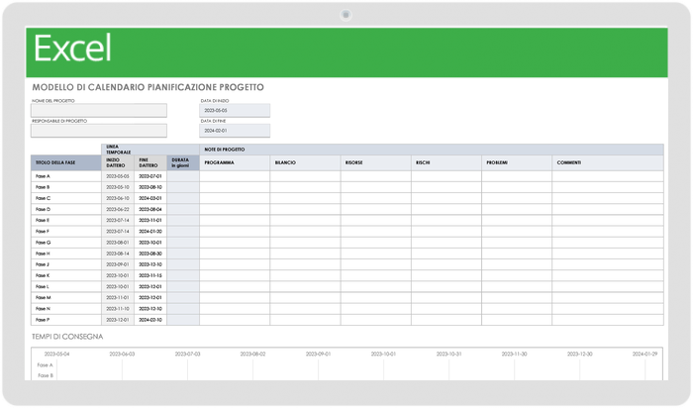Select the 'Programma' column header
Viewport: 693px width, 408px height.
pos(235,162)
